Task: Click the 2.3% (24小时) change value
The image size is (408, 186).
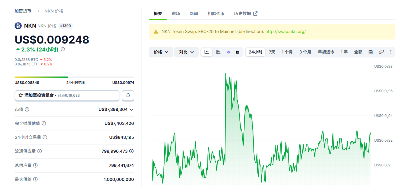Action: click(40, 49)
